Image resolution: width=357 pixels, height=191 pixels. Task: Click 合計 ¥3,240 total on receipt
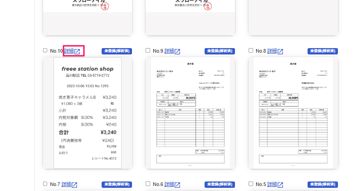[88, 132]
